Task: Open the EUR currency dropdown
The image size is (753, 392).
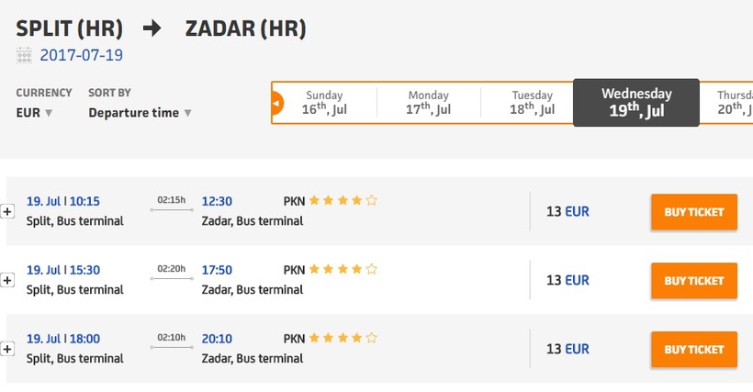Action: point(35,113)
